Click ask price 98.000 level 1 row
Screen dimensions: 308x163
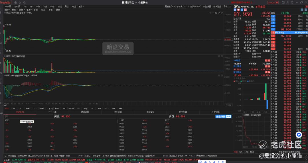coord(289,29)
